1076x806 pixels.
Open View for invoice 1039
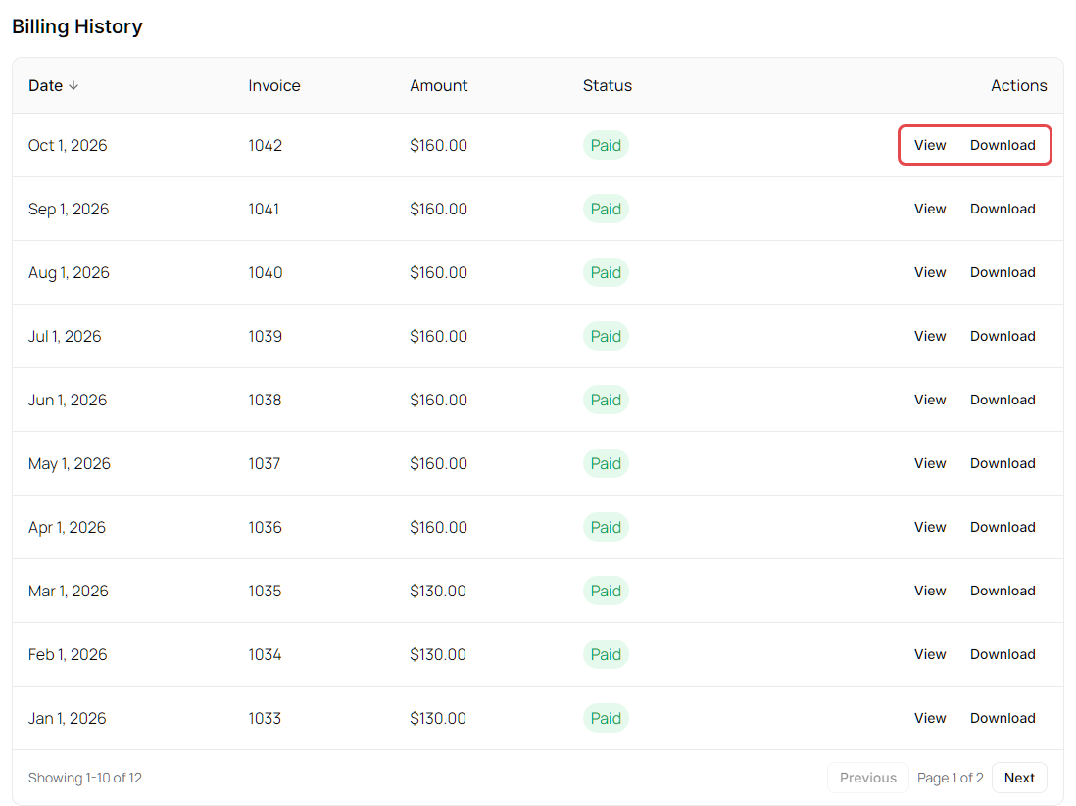pos(930,336)
